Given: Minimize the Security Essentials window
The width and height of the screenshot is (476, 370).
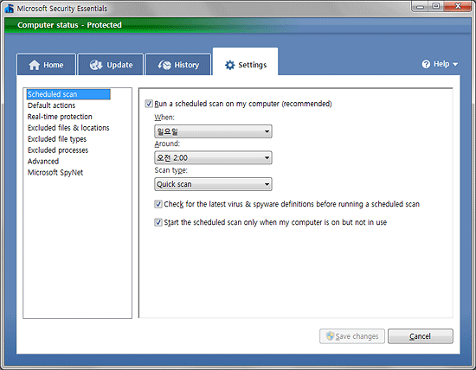Looking at the screenshot, I should coord(420,7).
